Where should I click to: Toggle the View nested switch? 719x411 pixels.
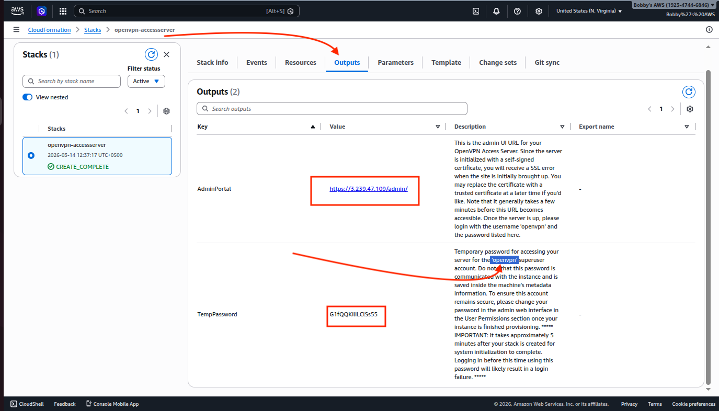coord(28,97)
